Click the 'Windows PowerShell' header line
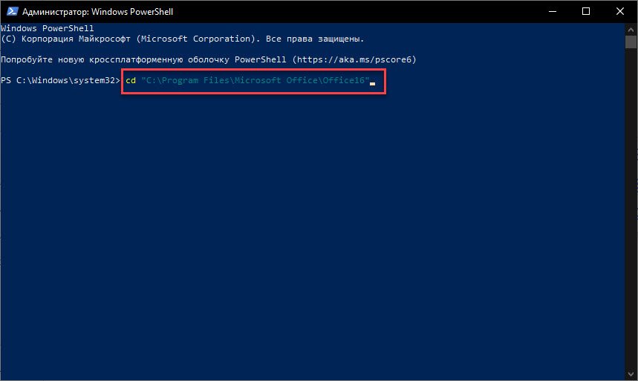Screen dimensions: 638x381 [48, 28]
